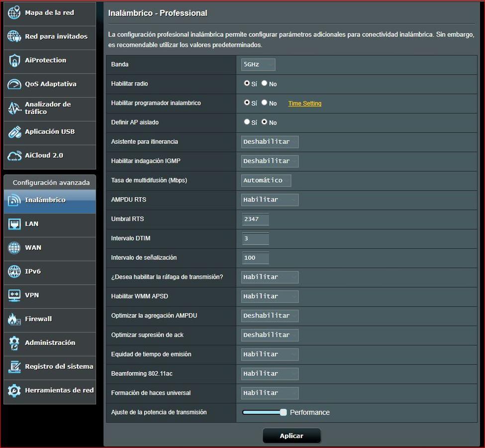Open the Time Setting link
The image size is (485, 448).
click(x=304, y=104)
